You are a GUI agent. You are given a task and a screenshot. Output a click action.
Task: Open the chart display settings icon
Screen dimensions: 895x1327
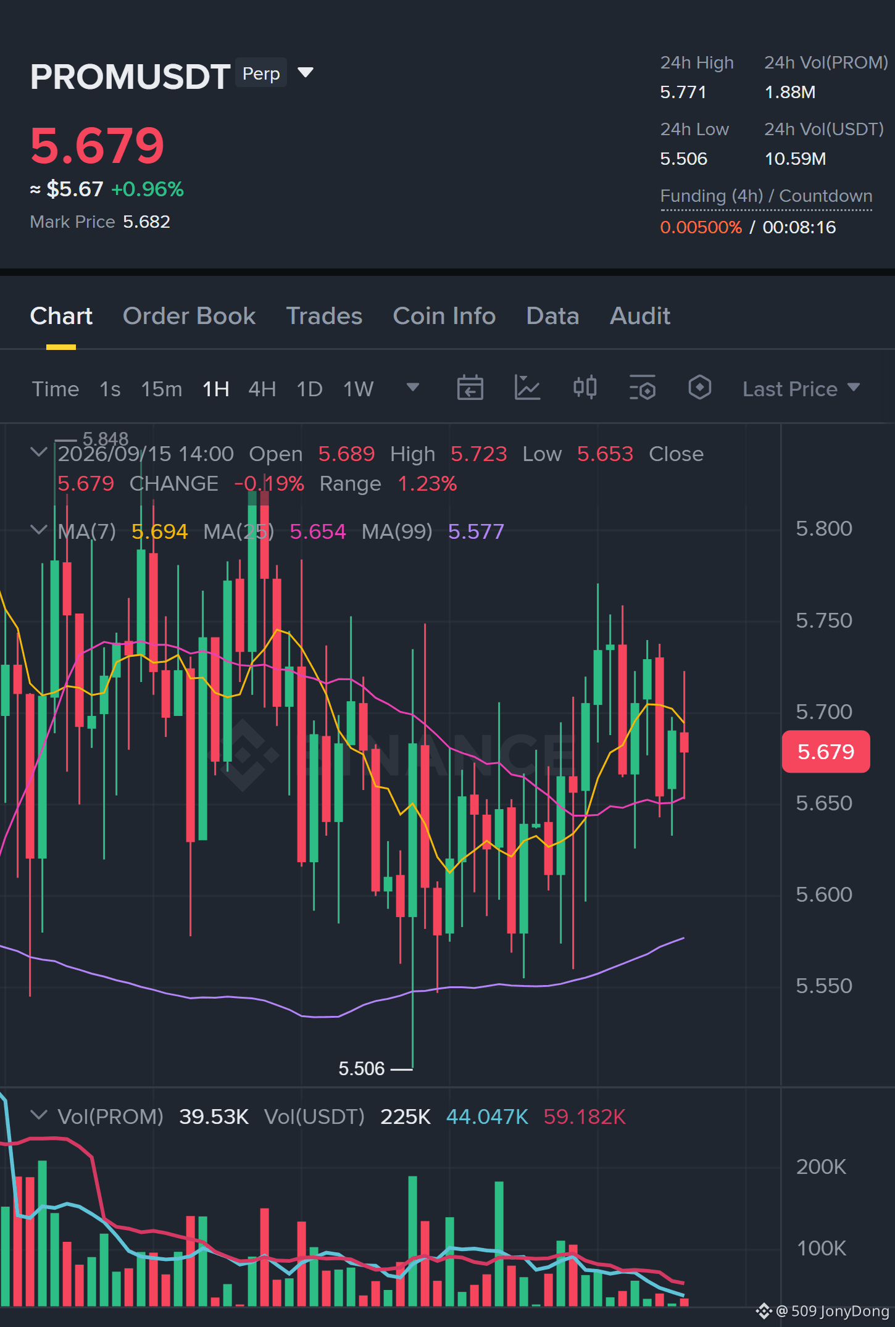coord(642,388)
